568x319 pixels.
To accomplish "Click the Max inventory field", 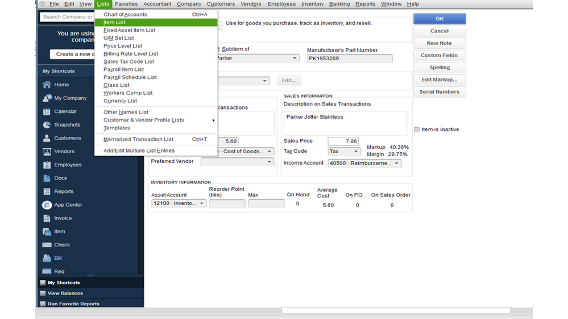I will point(266,204).
